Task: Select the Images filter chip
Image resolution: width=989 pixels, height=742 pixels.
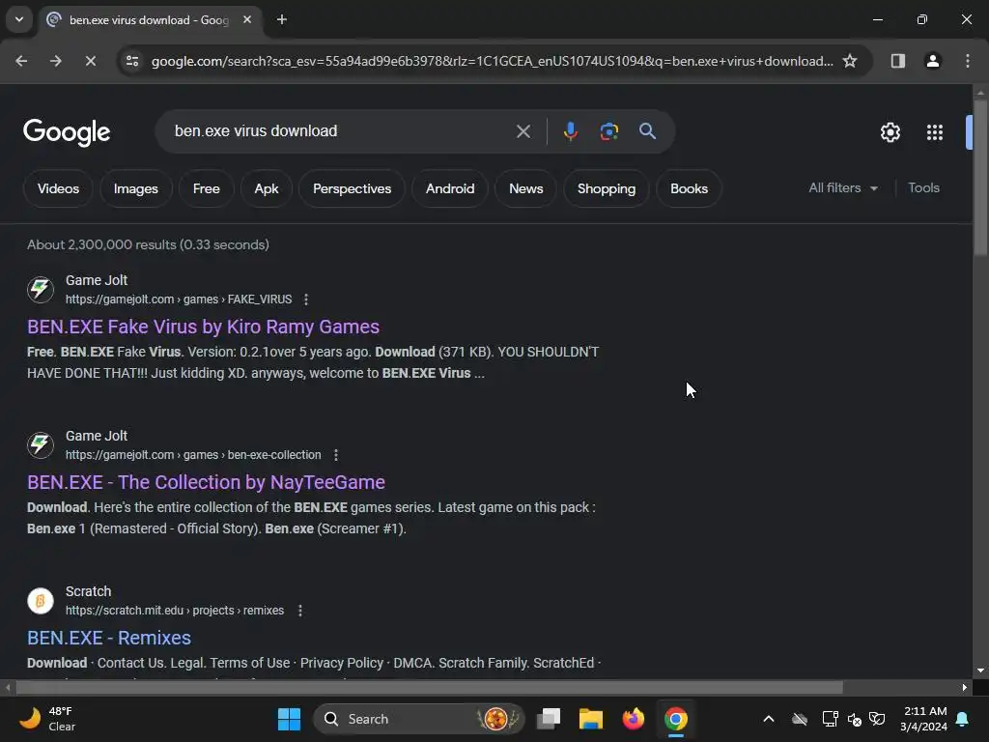Action: coord(135,188)
